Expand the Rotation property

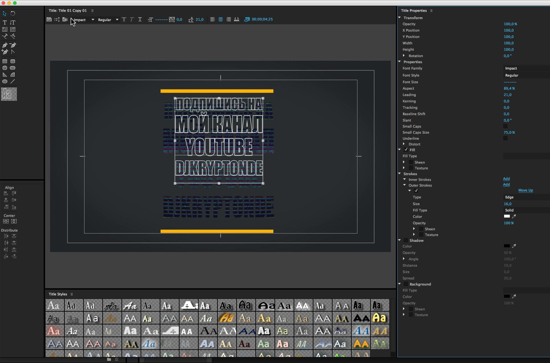click(404, 56)
